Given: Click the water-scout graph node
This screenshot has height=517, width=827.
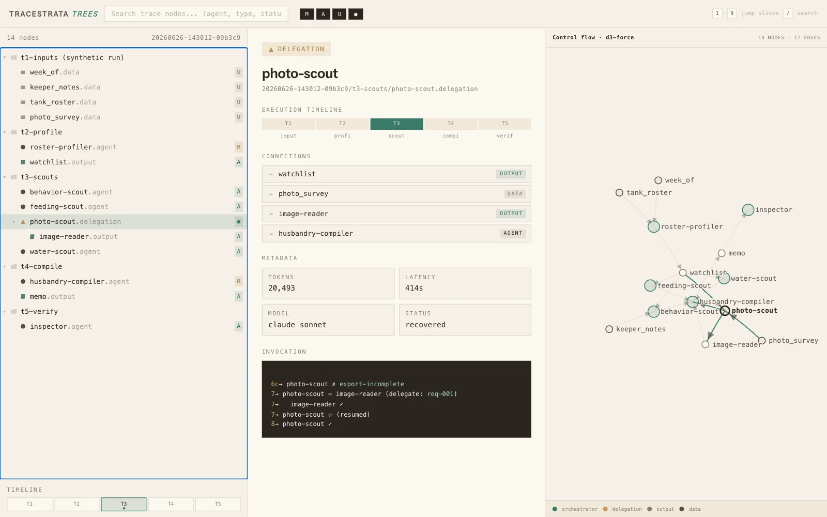Looking at the screenshot, I should click(724, 278).
